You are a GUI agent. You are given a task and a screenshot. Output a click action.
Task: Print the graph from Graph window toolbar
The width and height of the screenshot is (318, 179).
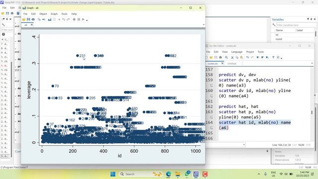pos(33,19)
